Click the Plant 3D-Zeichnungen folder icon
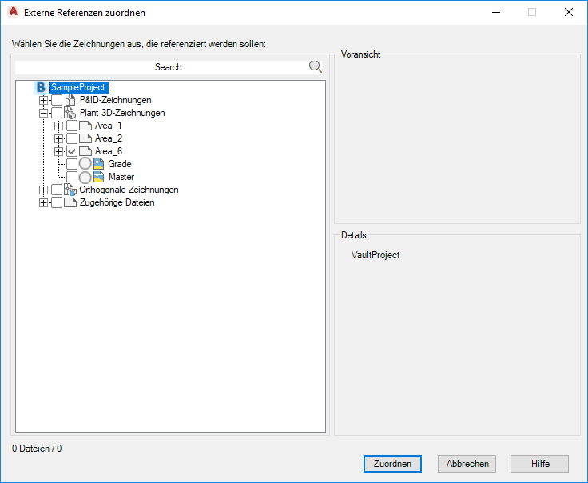Viewport: 588px width, 483px height. coord(70,113)
